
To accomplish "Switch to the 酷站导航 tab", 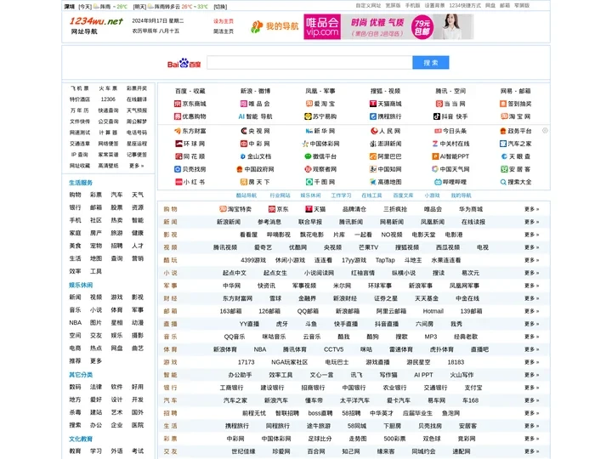I will 246,195.
